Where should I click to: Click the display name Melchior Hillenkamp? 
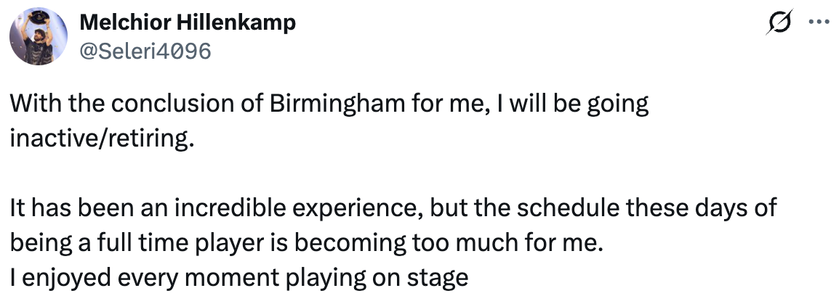[187, 22]
